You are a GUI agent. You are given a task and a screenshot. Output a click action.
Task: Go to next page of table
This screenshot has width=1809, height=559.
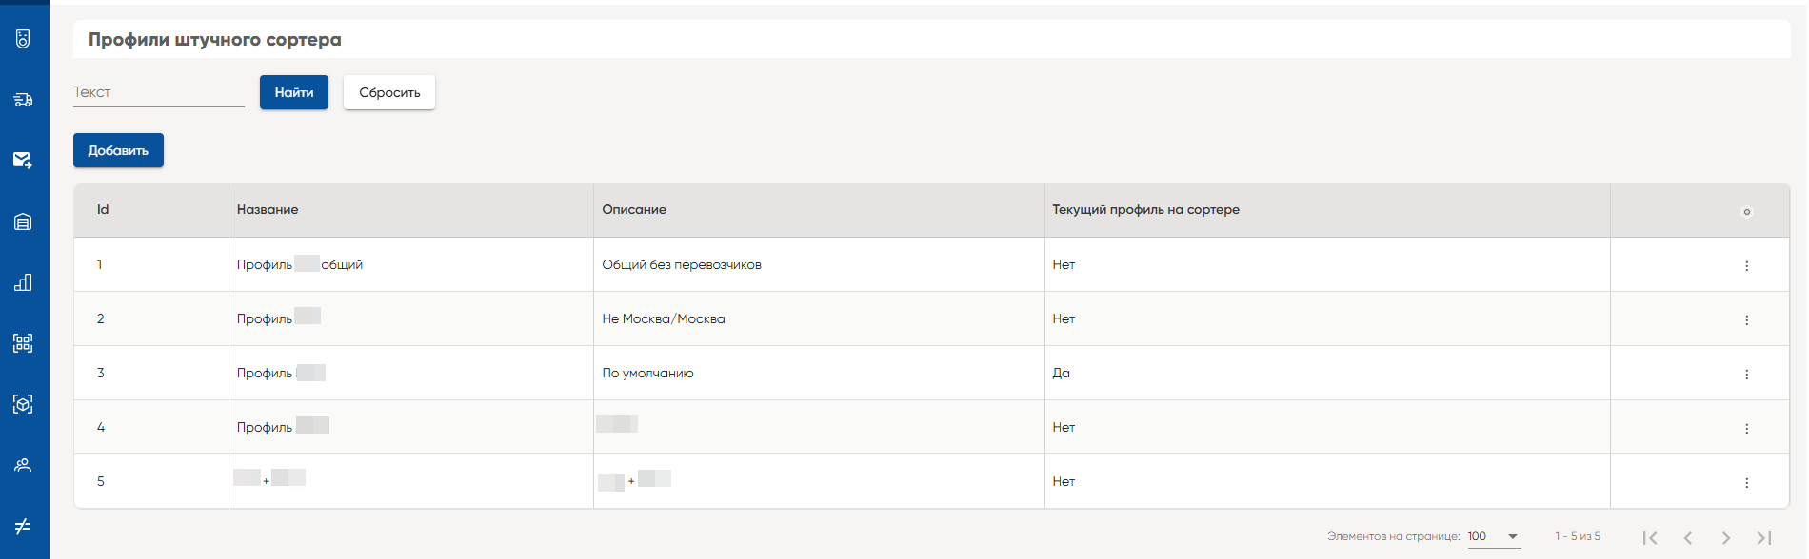pos(1726,538)
